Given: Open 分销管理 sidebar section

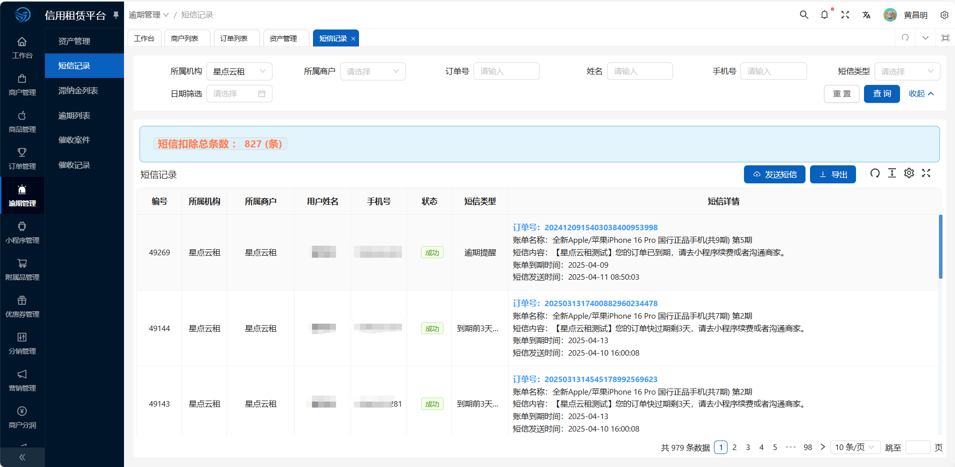Looking at the screenshot, I should [22, 343].
